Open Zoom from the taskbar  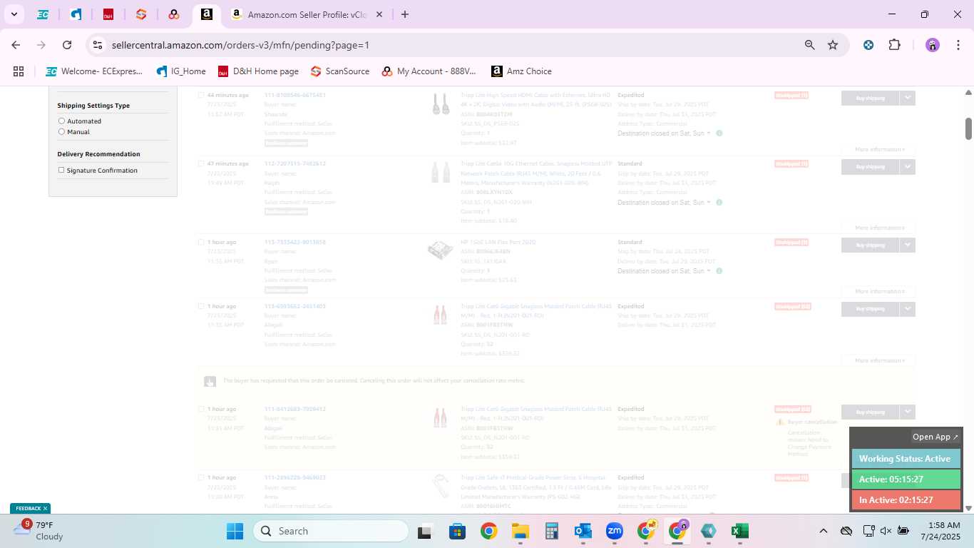point(614,531)
